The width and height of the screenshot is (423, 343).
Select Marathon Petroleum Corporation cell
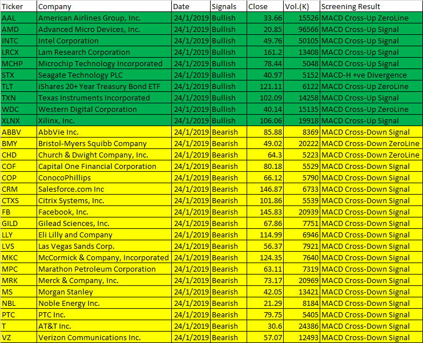(104, 269)
